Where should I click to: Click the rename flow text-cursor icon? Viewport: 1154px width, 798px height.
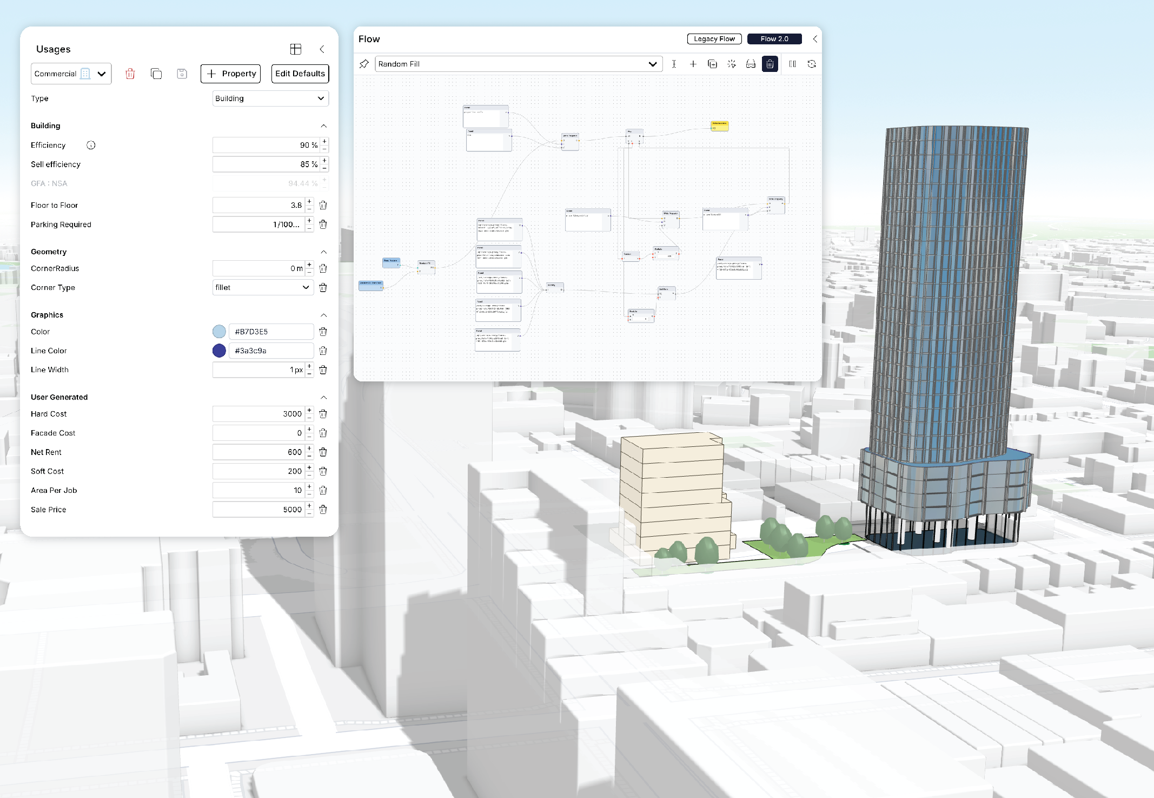[674, 64]
